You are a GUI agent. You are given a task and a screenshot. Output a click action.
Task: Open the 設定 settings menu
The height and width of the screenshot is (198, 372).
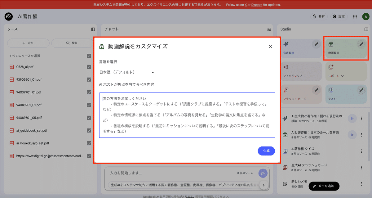point(338,16)
